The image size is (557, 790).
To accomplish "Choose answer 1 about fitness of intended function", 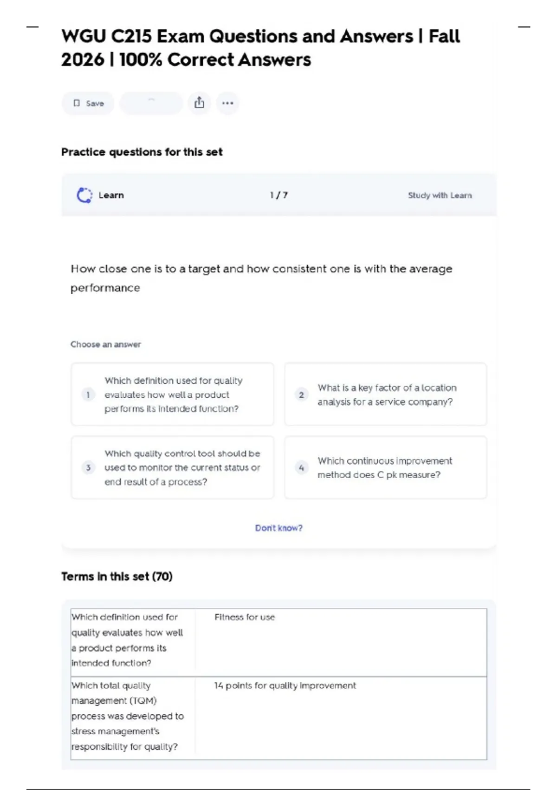I will pos(172,395).
